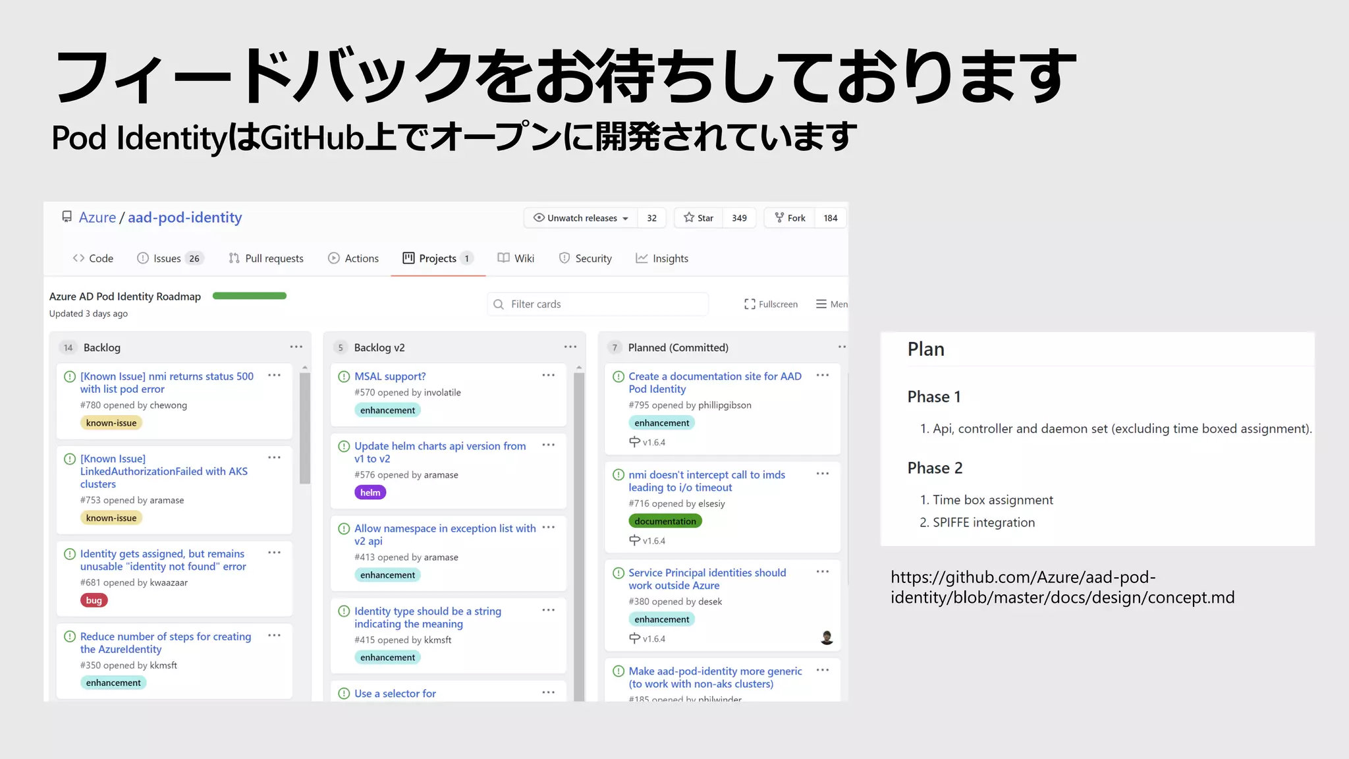The width and height of the screenshot is (1349, 759).
Task: Click the v1.6.4 milestone on issue #795
Action: [x=647, y=442]
